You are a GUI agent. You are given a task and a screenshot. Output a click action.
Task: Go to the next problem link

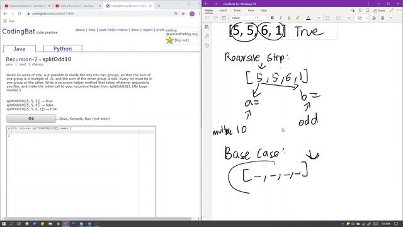[23, 64]
